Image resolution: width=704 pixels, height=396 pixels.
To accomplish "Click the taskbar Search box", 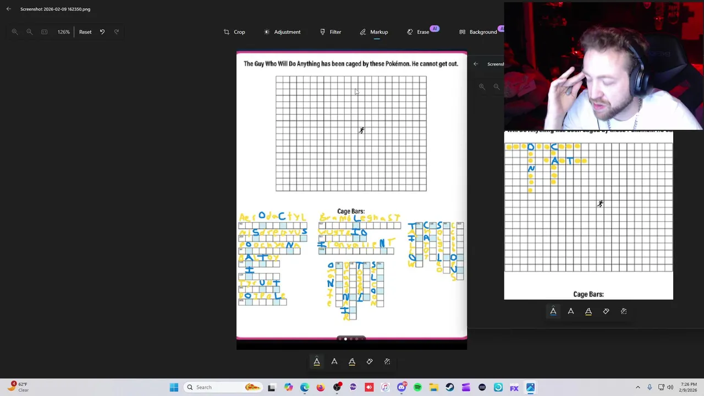I will point(224,387).
